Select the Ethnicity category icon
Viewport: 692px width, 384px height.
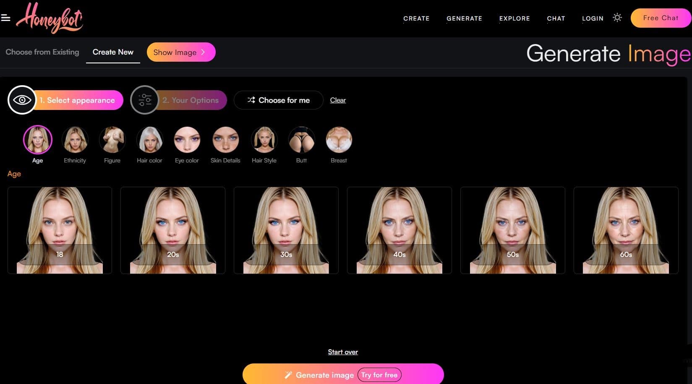(75, 140)
